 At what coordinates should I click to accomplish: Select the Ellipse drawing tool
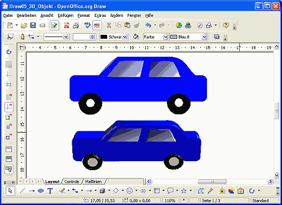coord(41,191)
